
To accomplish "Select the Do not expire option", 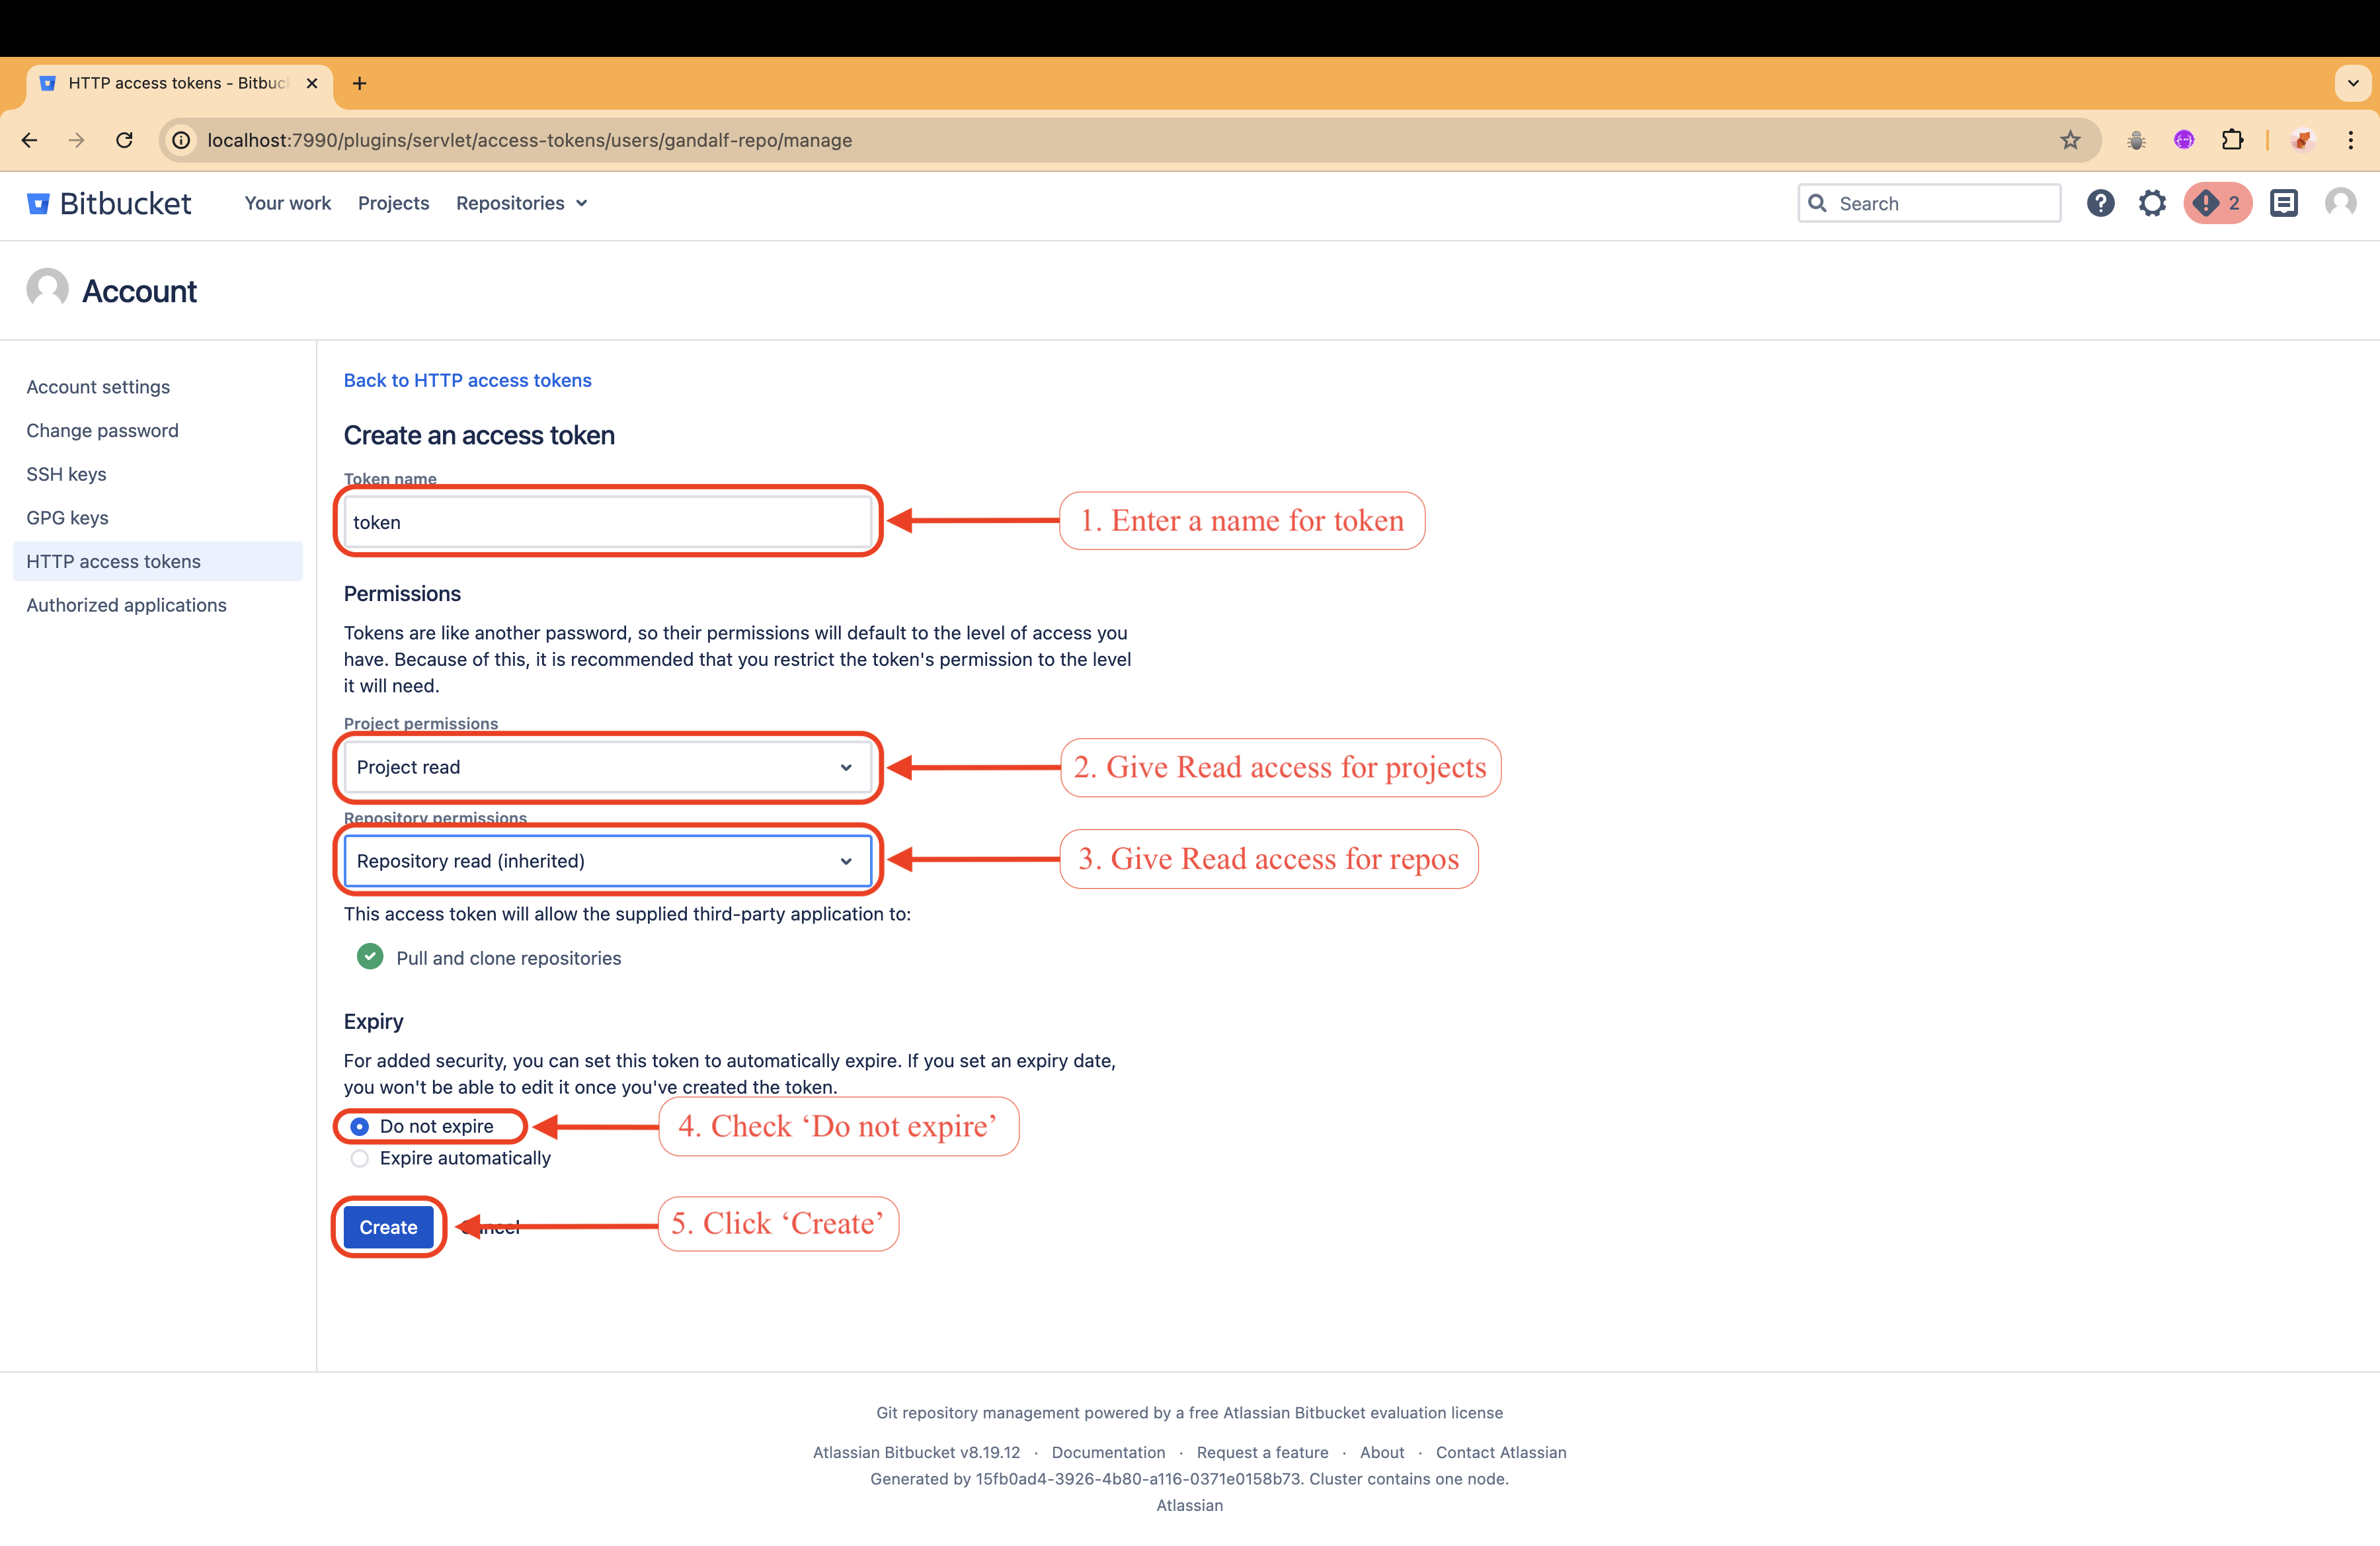I will click(360, 1126).
